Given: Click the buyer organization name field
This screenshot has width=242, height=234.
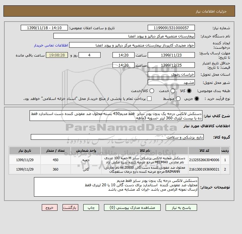Looking at the screenshot, I should [x=124, y=36].
